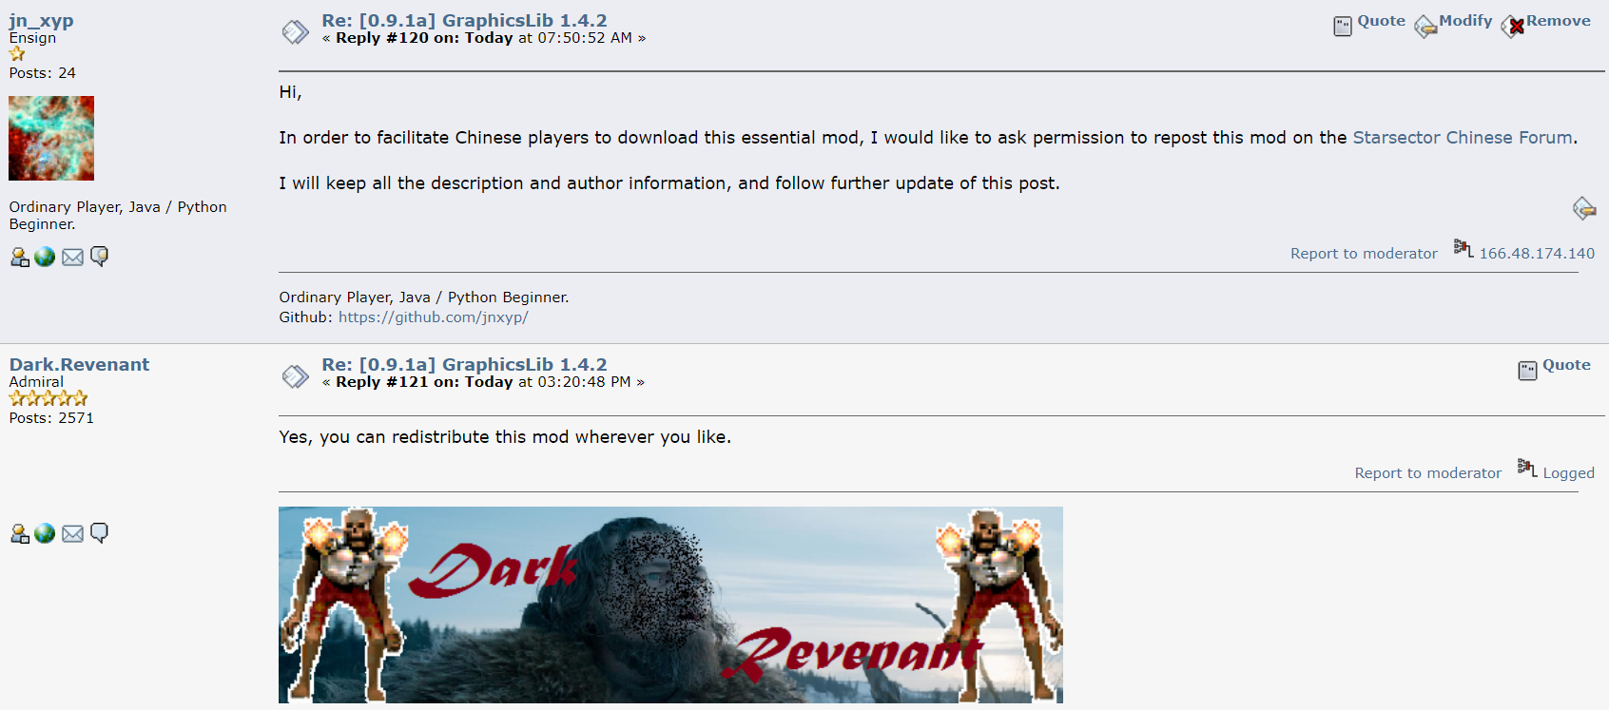Quote Dark.Revenant's reply #121
Image resolution: width=1609 pixels, height=710 pixels.
click(1554, 367)
